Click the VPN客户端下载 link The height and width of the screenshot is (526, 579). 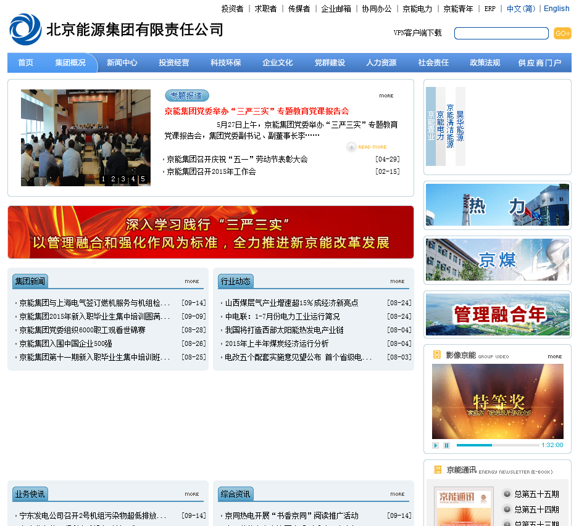[418, 33]
